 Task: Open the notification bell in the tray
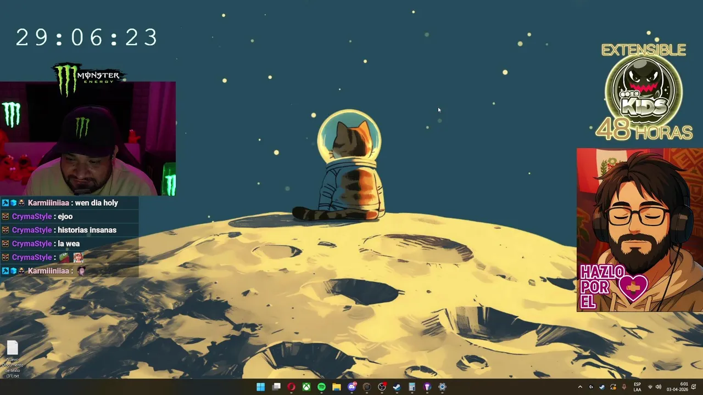click(x=694, y=387)
